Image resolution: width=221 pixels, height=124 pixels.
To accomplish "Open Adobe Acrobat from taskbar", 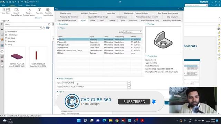I will 142,121.
